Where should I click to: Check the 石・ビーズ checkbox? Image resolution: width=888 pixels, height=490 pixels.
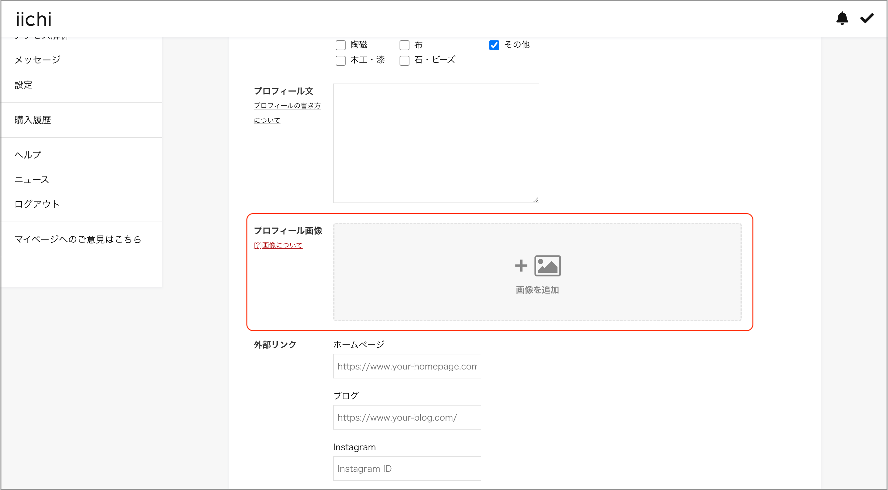(x=405, y=61)
